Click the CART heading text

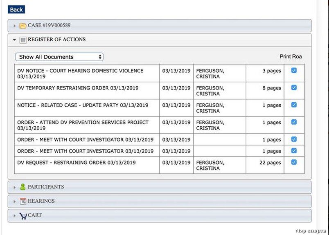tap(35, 215)
